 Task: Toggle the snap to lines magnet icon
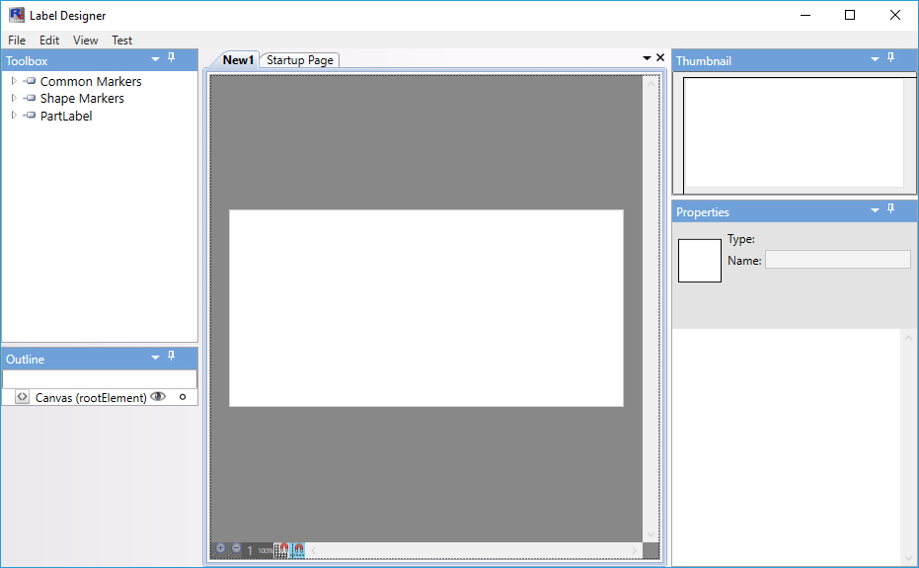(x=298, y=550)
